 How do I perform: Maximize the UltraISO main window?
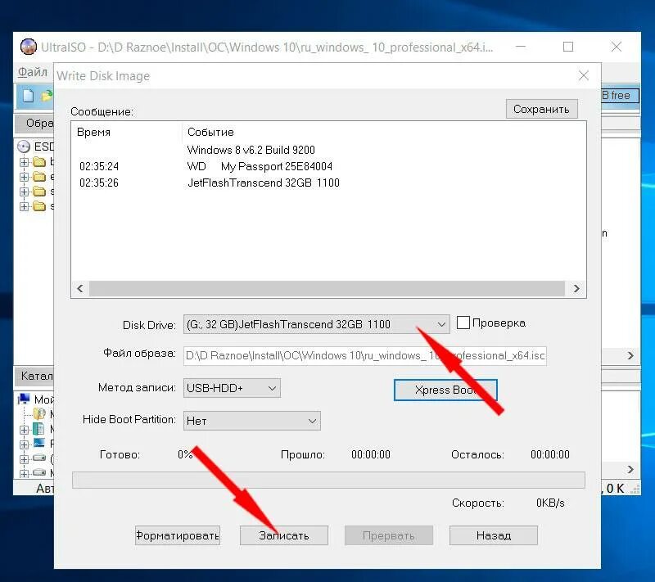[568, 47]
